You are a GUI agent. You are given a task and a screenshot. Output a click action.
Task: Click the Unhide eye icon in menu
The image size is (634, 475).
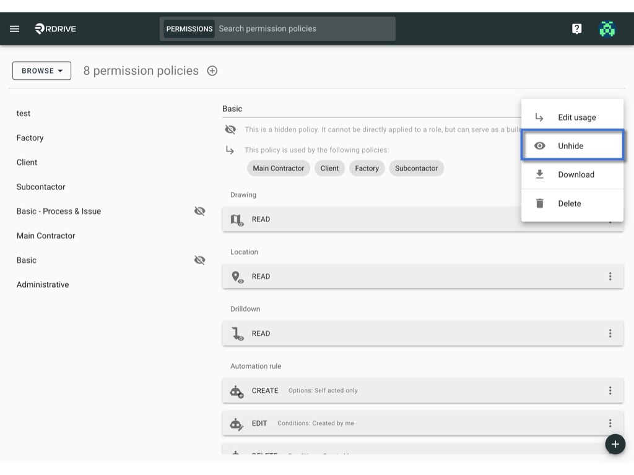(x=539, y=146)
